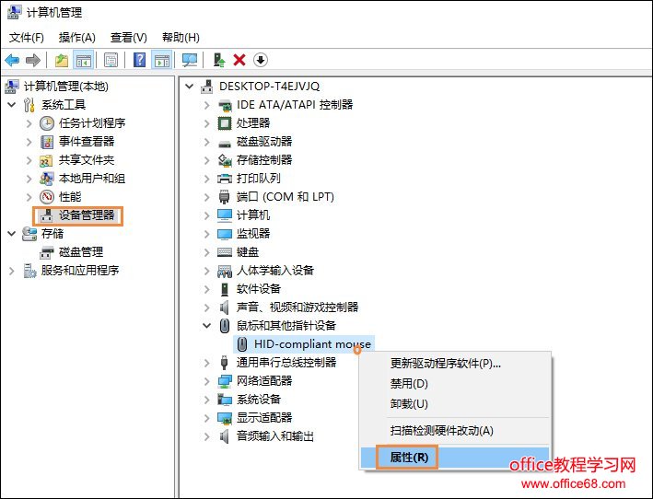Viewport: 653px width, 499px height.
Task: Open the Help question mark icon
Action: click(139, 61)
